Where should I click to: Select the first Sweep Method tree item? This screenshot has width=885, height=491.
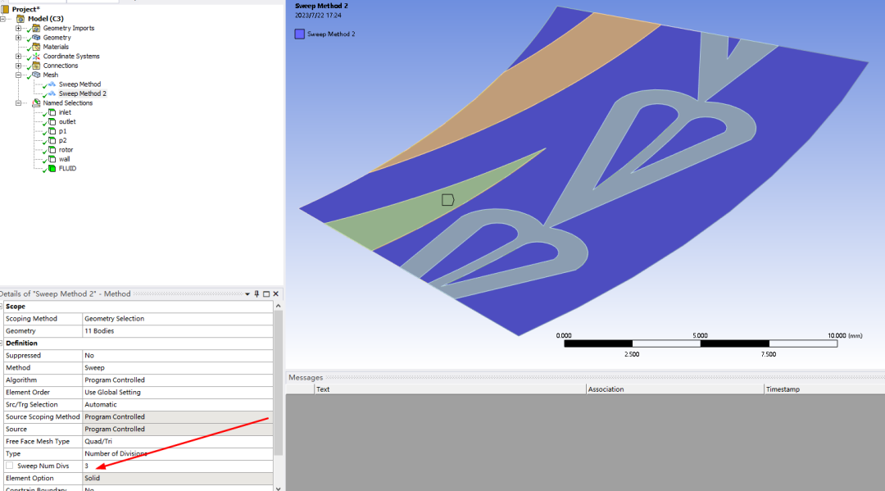pos(79,84)
